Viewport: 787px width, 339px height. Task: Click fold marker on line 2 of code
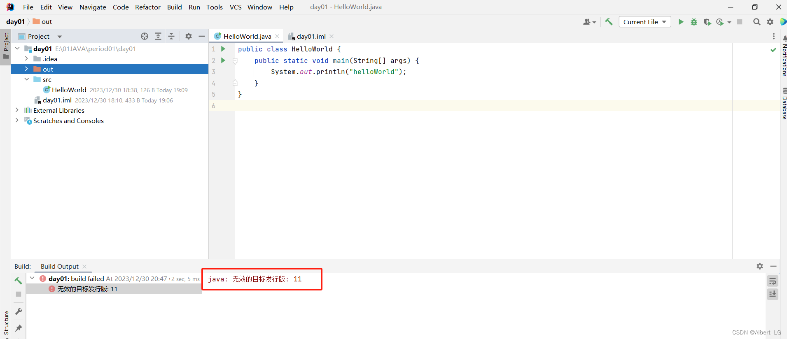click(x=235, y=61)
